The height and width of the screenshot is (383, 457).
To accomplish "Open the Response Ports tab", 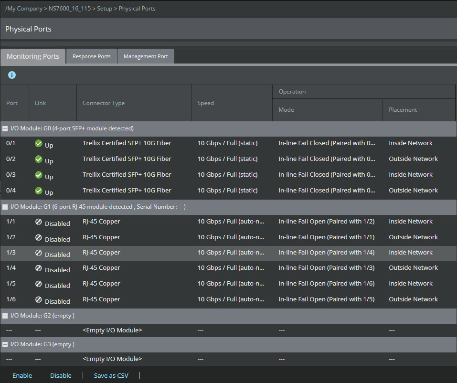I will [92, 56].
